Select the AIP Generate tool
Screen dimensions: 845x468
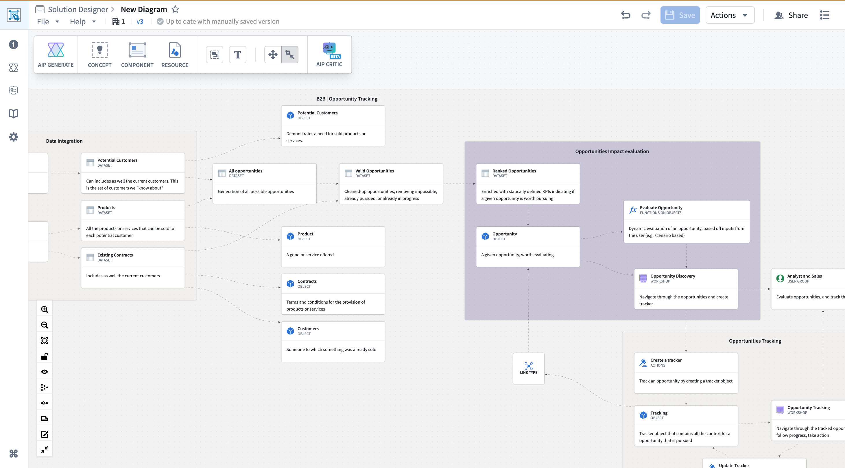pyautogui.click(x=56, y=55)
